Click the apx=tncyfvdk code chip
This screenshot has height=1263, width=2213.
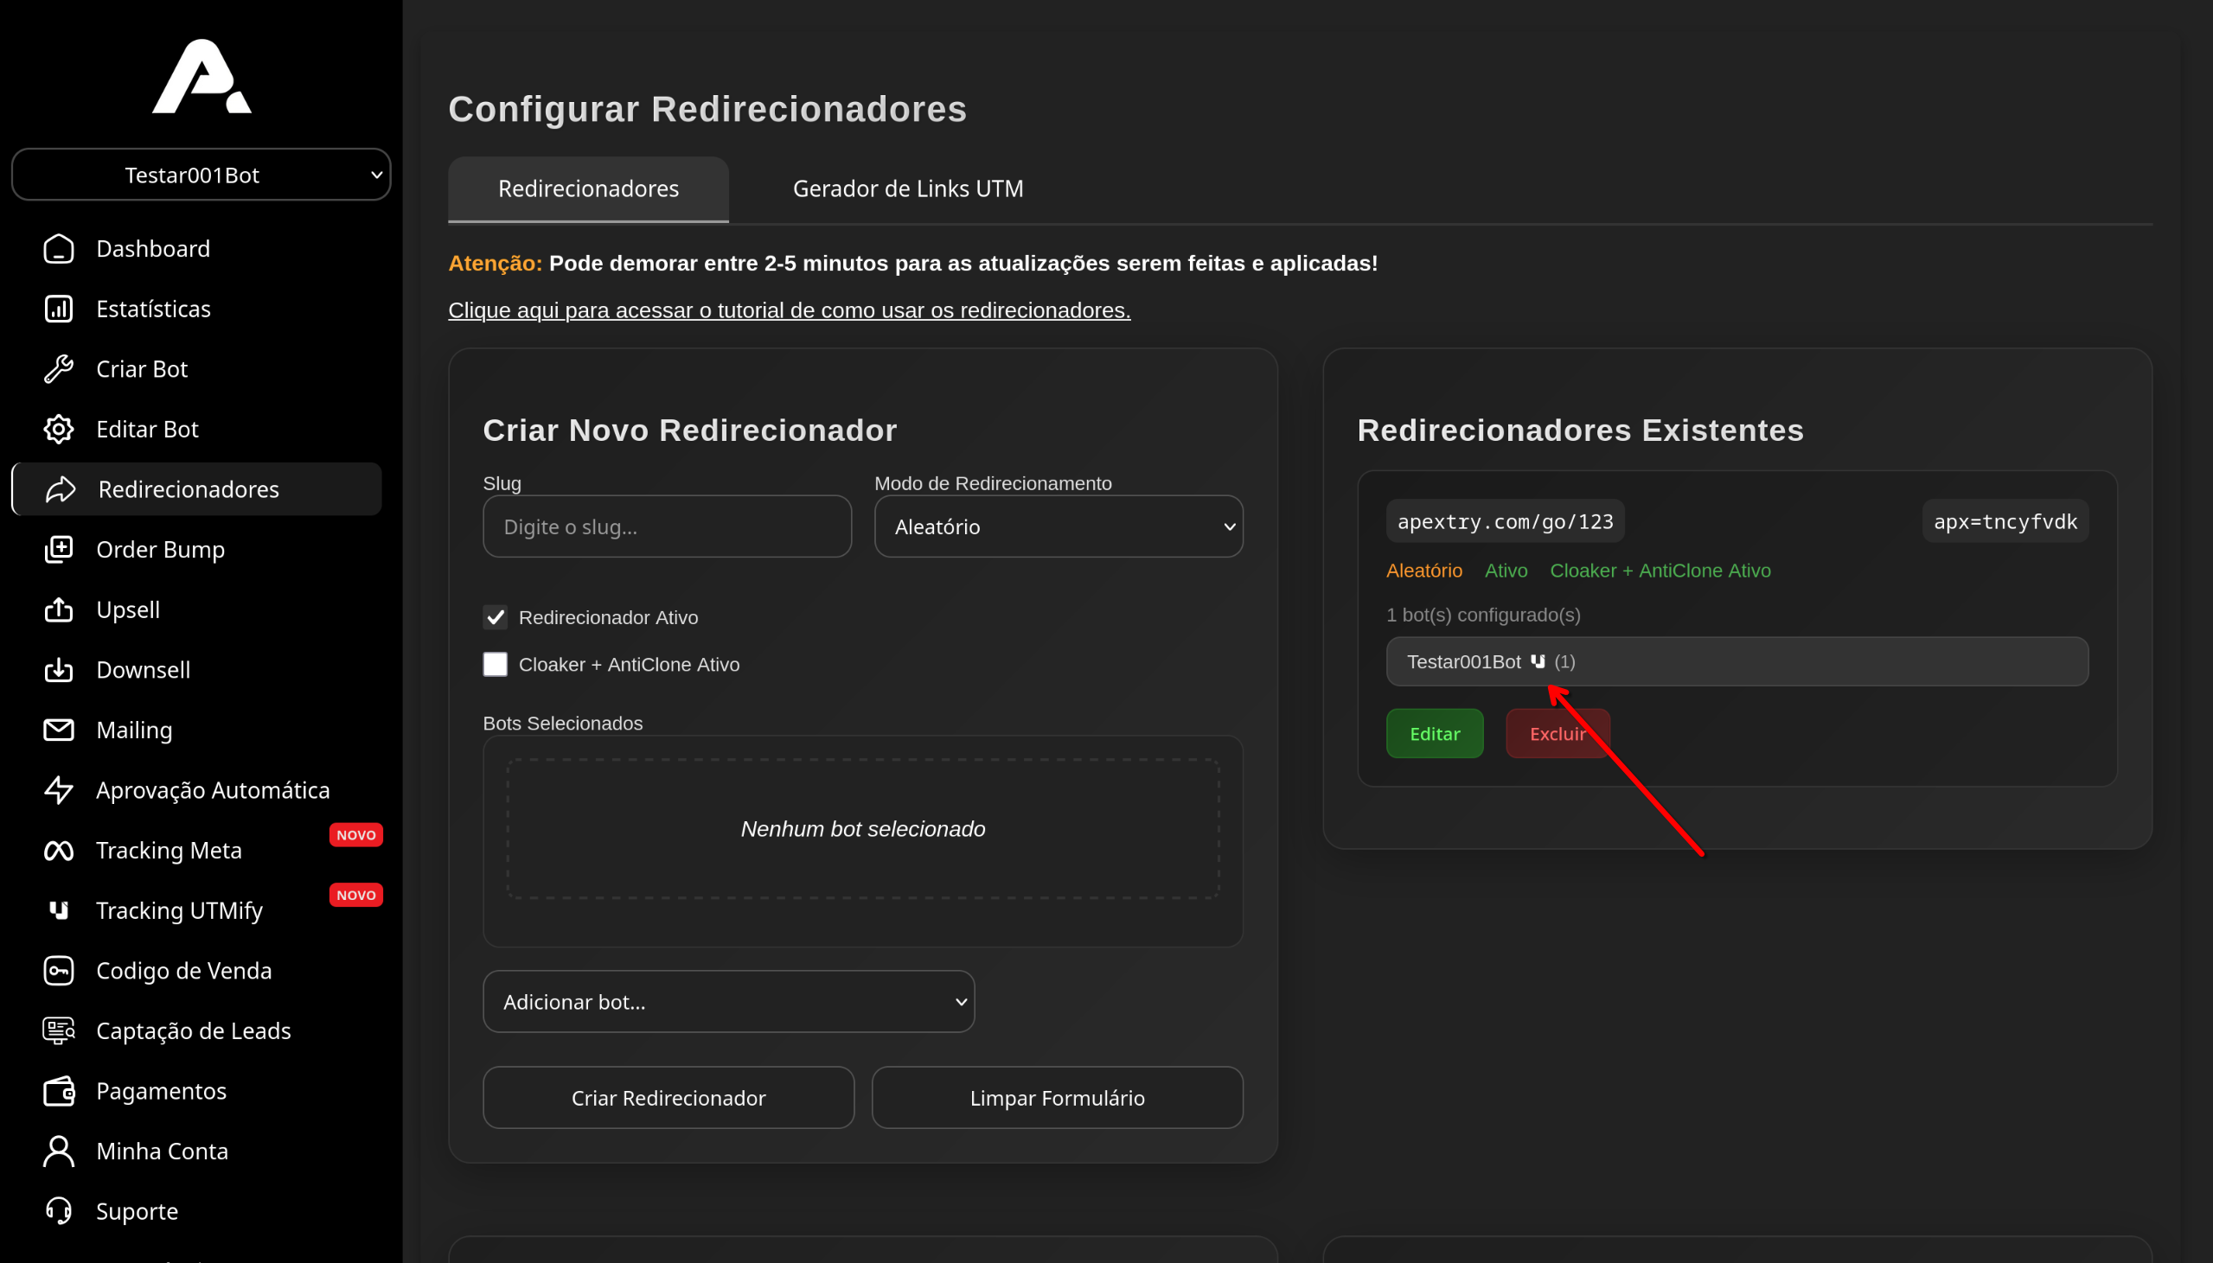tap(2005, 521)
